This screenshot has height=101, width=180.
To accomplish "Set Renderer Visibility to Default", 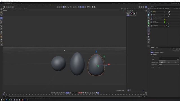I will (x=162, y=63).
